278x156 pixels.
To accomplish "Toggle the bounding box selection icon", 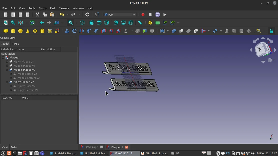I will click(32, 23).
